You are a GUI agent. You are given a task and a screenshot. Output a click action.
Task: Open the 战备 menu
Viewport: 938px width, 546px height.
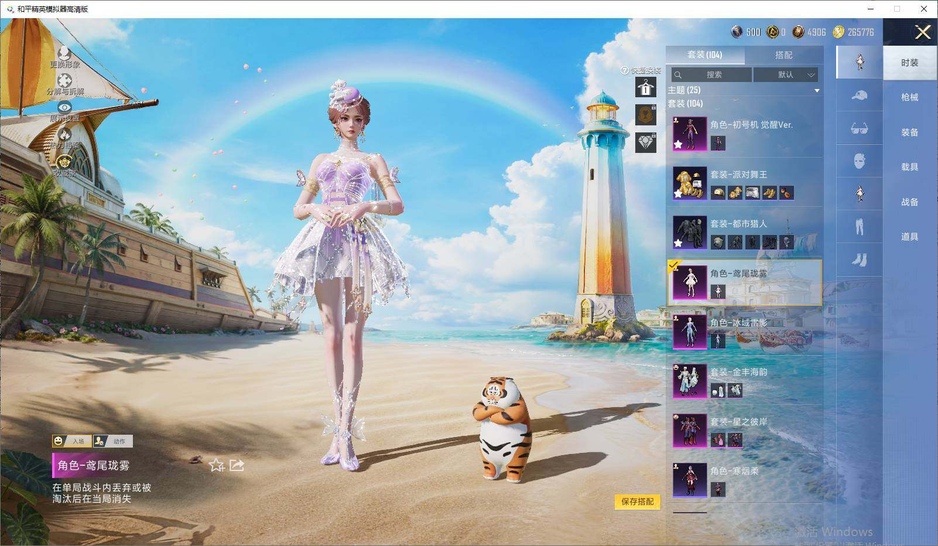[x=910, y=202]
